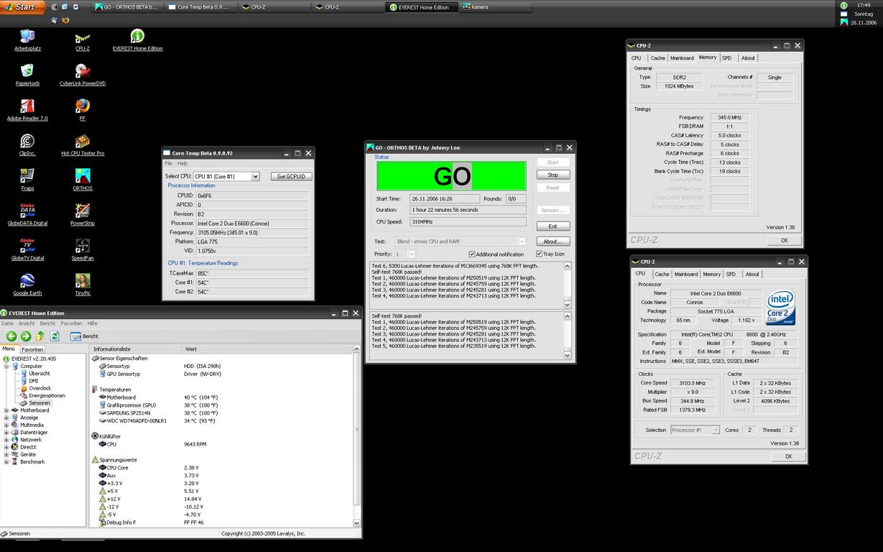
Task: Expand the Anzeige tree node
Action: coord(6,418)
